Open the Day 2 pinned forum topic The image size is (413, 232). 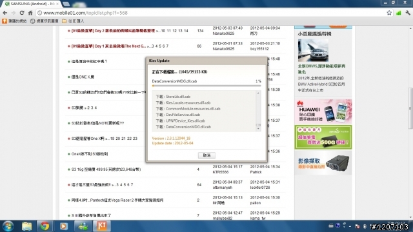click(x=113, y=31)
